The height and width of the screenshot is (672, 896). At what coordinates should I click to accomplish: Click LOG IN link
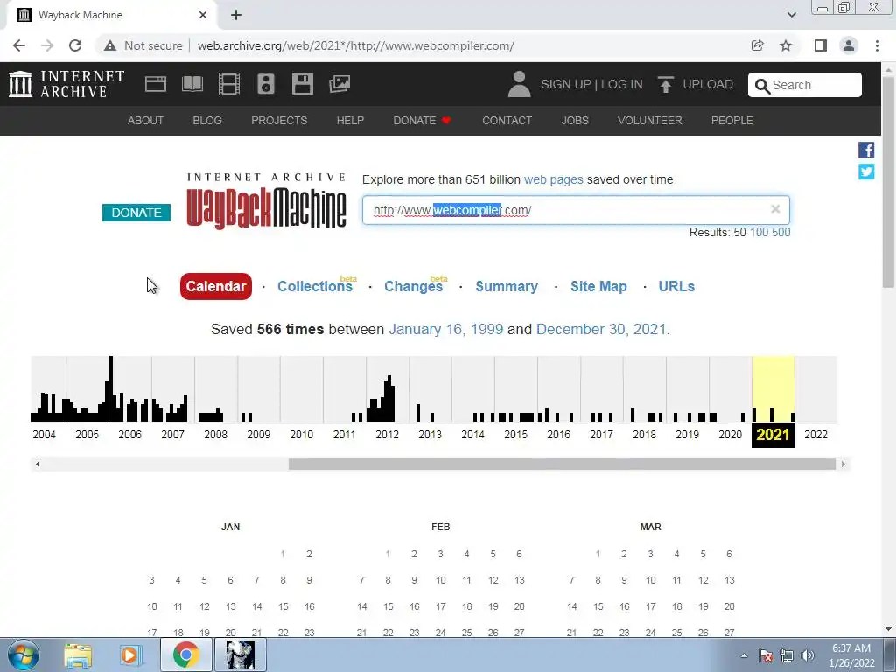coord(622,84)
